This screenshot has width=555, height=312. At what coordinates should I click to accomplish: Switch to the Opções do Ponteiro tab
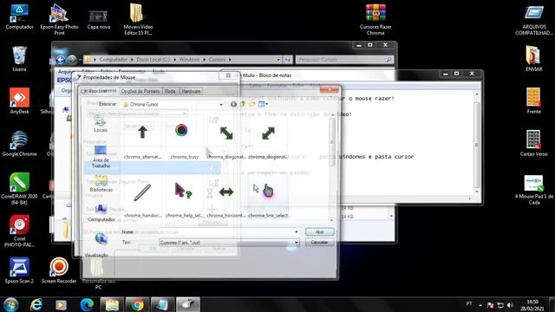140,91
